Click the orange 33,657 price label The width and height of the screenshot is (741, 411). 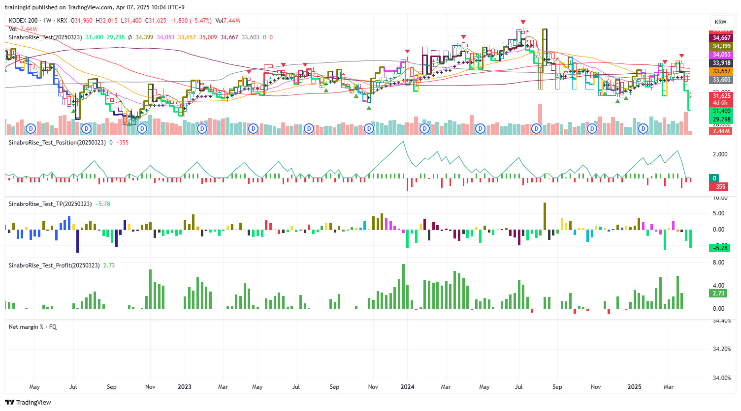pyautogui.click(x=721, y=71)
